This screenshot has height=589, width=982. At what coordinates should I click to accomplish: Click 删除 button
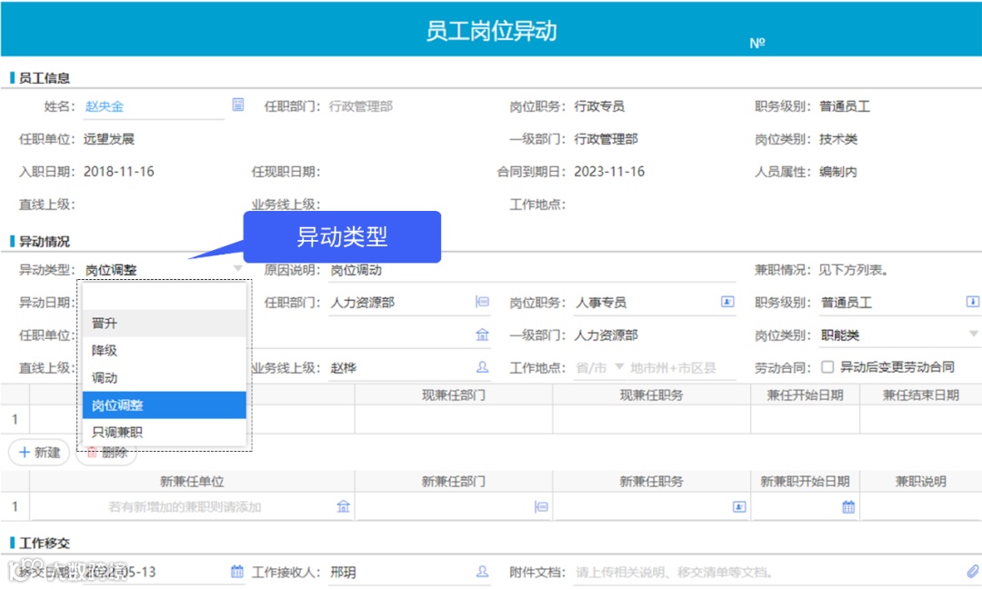pyautogui.click(x=106, y=452)
